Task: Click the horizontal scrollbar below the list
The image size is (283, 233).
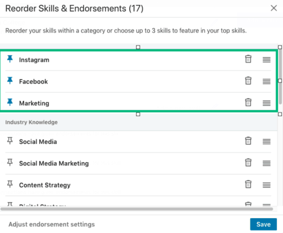Action: pos(137,209)
